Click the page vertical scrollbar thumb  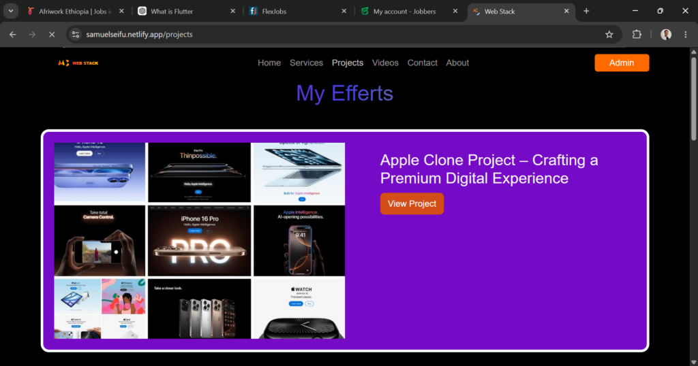[x=693, y=98]
